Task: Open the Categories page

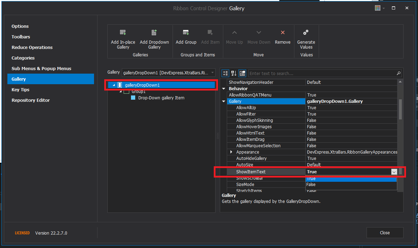Action: (23, 58)
